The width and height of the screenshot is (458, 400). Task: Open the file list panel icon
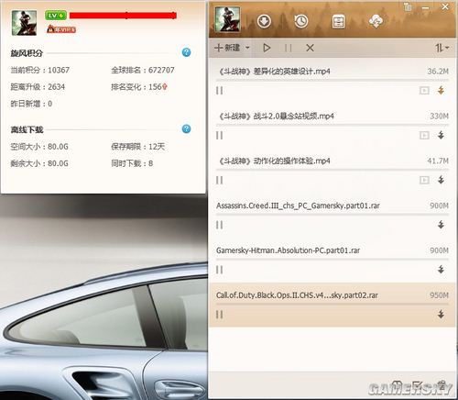338,21
